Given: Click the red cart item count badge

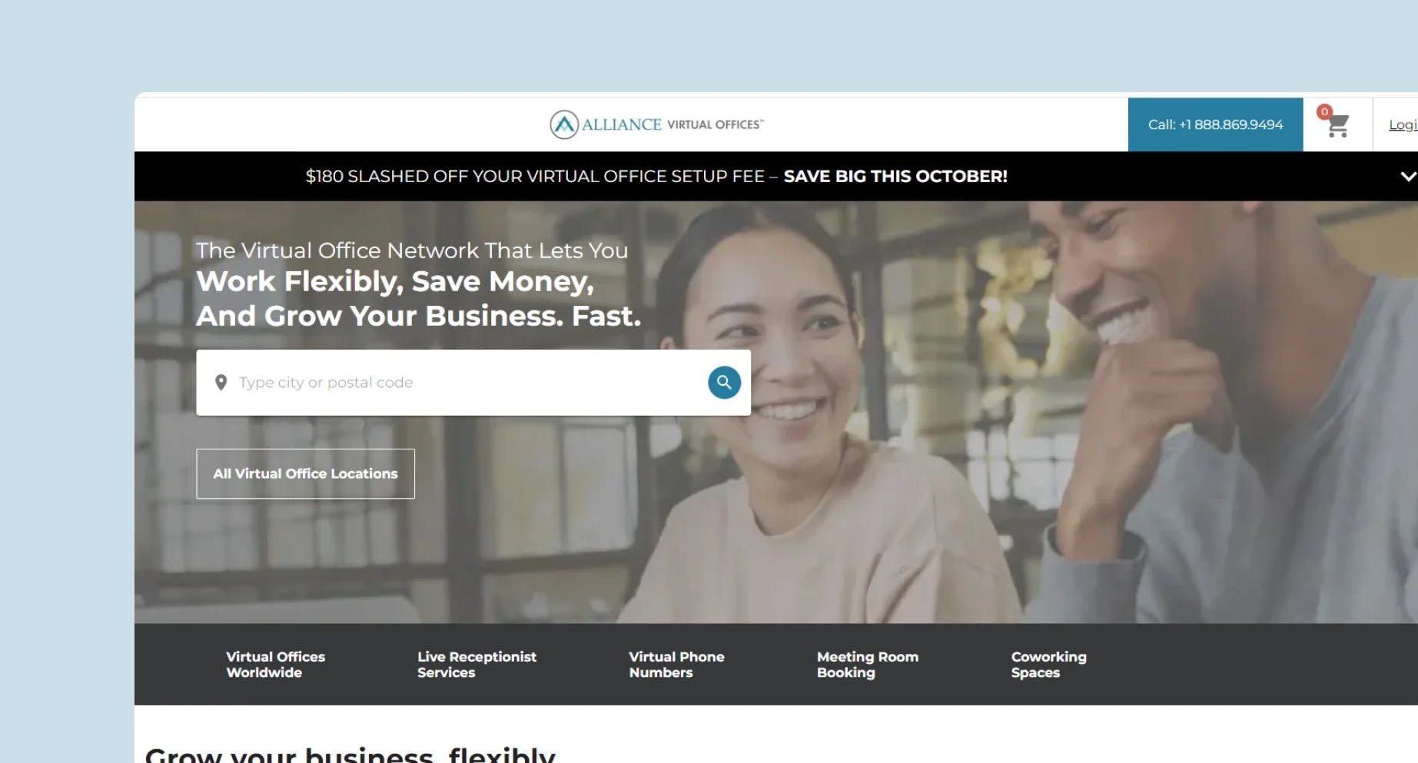Looking at the screenshot, I should 1324,111.
